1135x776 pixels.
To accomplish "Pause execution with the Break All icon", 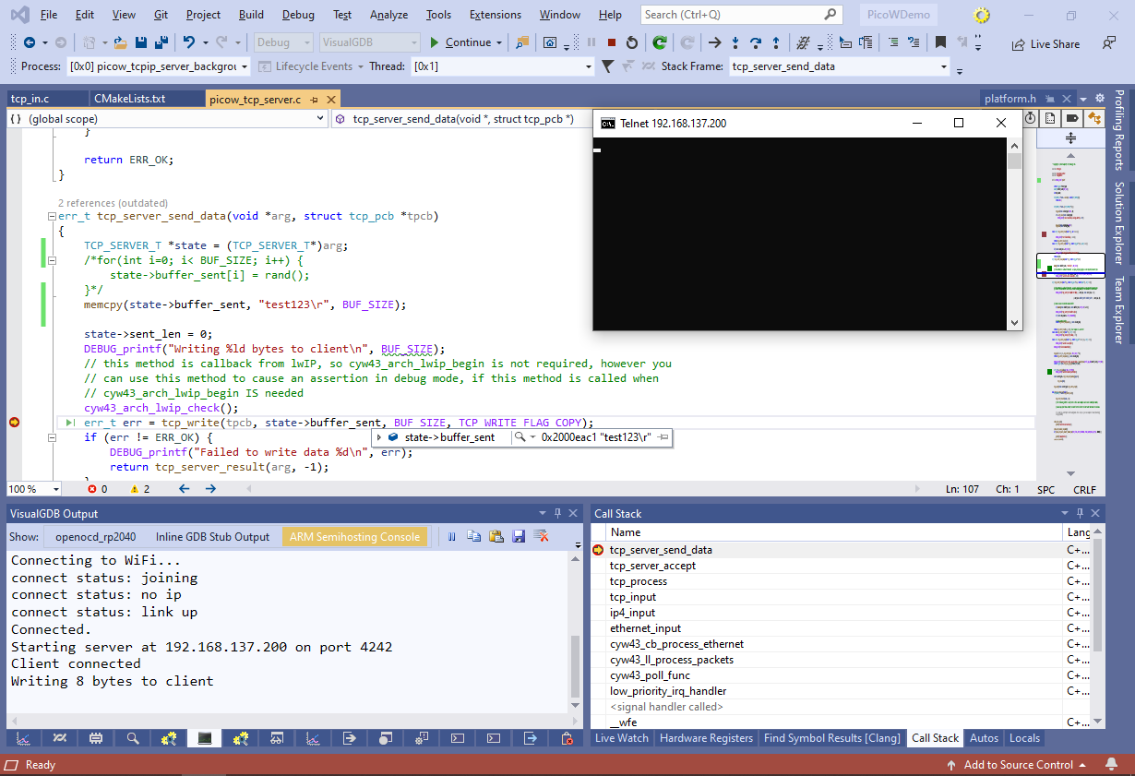I will coord(591,42).
